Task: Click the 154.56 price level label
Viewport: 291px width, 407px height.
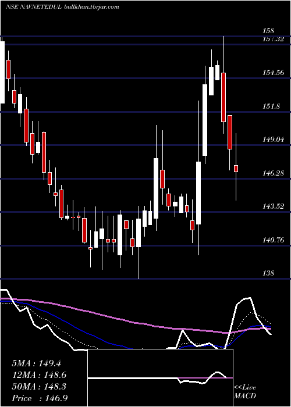Action: [273, 73]
